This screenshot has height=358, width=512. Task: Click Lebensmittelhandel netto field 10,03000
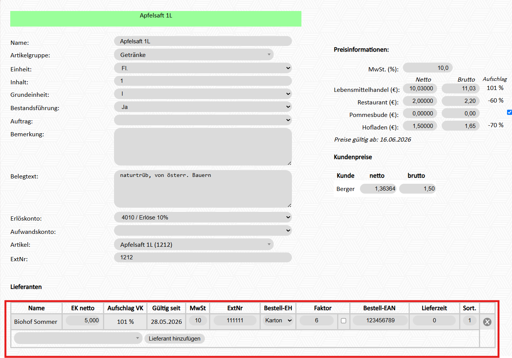(420, 88)
